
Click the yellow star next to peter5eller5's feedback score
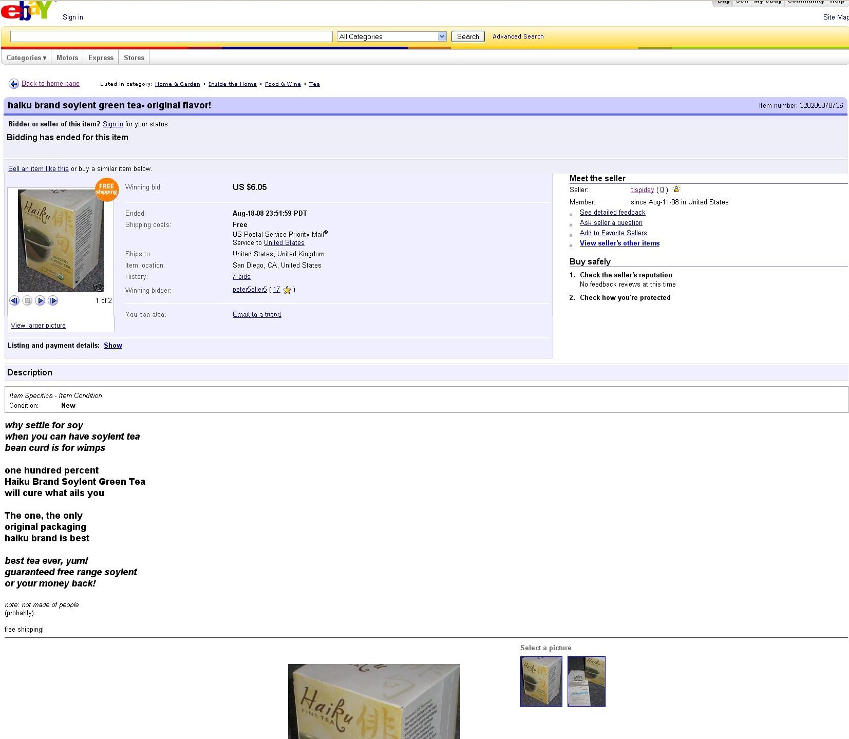287,290
